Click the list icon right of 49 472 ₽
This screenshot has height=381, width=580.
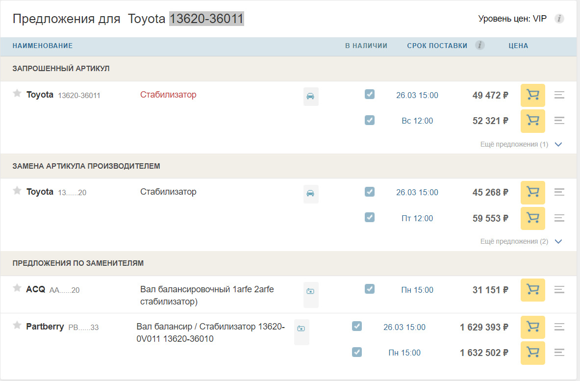[559, 95]
